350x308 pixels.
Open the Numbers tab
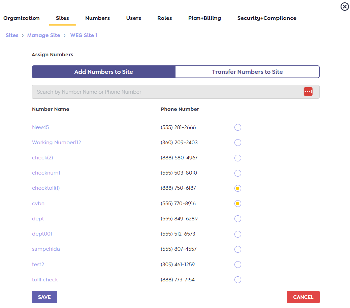pyautogui.click(x=97, y=18)
